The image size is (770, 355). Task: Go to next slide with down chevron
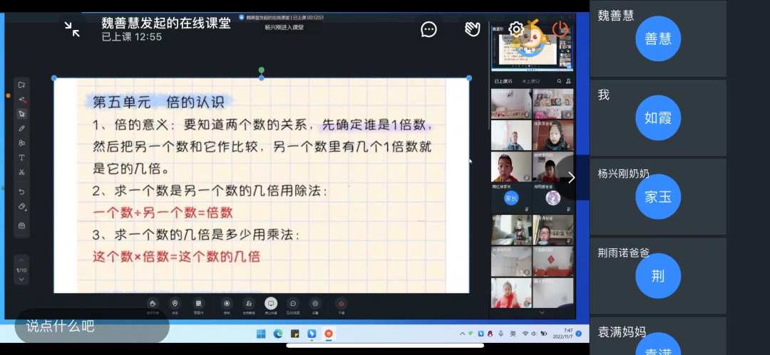click(x=21, y=280)
